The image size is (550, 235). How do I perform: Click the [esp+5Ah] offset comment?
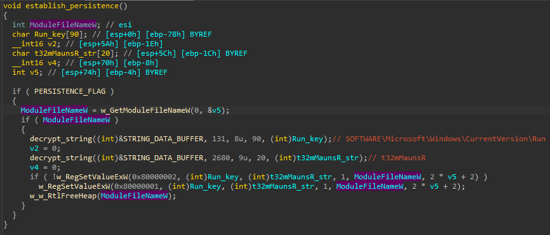100,44
